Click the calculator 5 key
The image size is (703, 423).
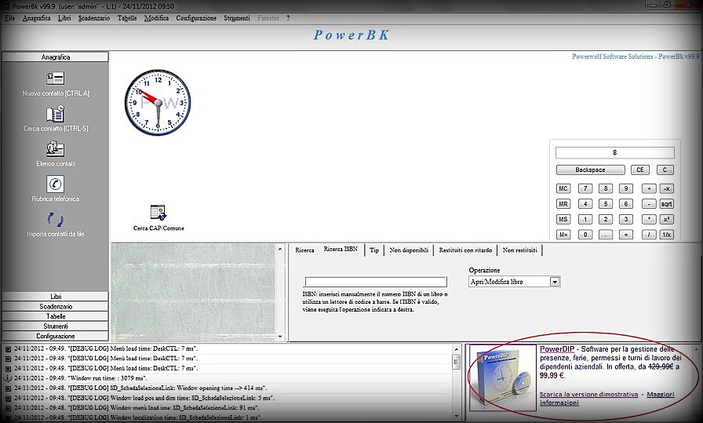pyautogui.click(x=606, y=204)
